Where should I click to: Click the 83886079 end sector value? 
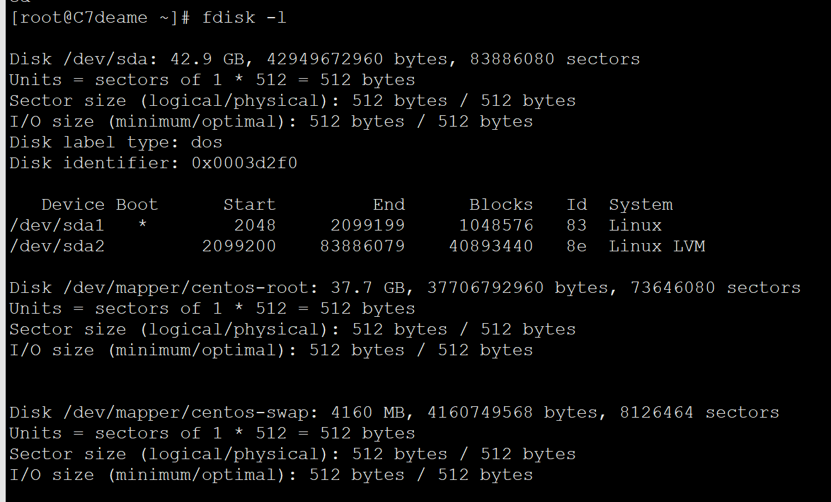362,246
